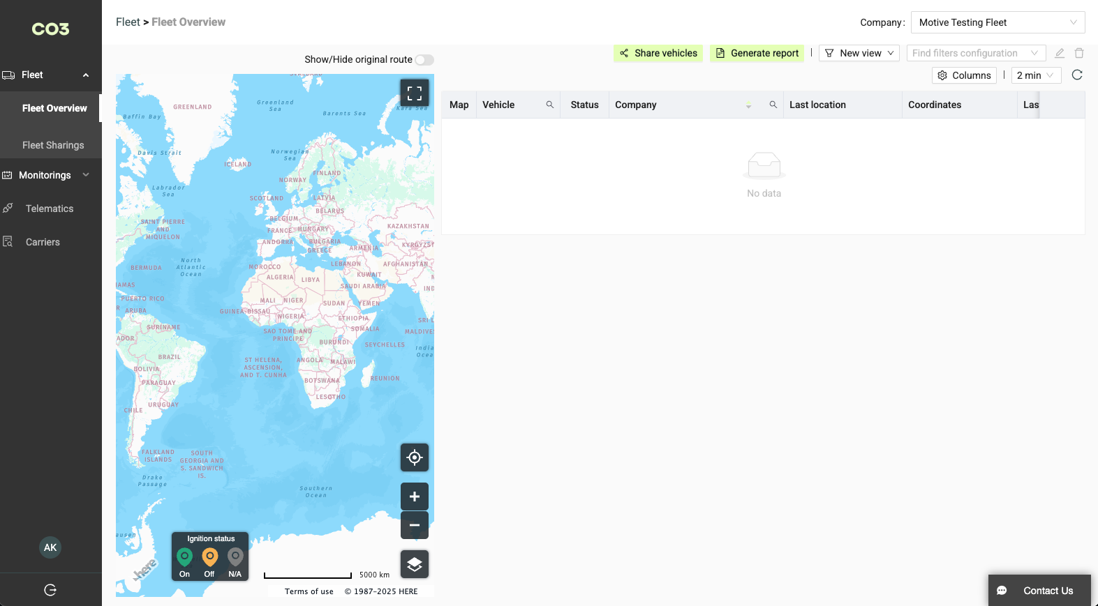Go to Telematics section
The height and width of the screenshot is (606, 1098).
click(50, 209)
